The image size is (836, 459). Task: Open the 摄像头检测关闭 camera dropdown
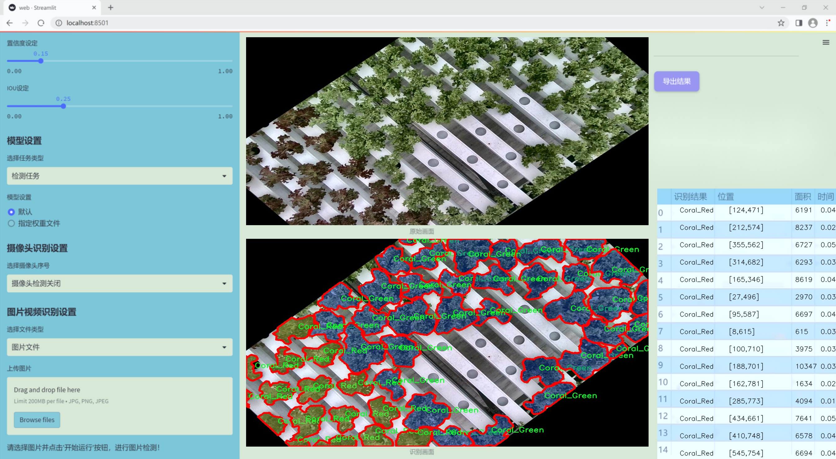point(119,283)
